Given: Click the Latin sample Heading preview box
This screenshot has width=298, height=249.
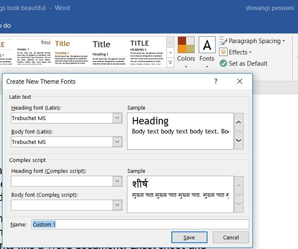Looking at the screenshot, I should pos(180,131).
